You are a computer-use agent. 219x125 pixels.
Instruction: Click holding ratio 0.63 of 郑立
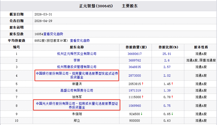point(167,120)
